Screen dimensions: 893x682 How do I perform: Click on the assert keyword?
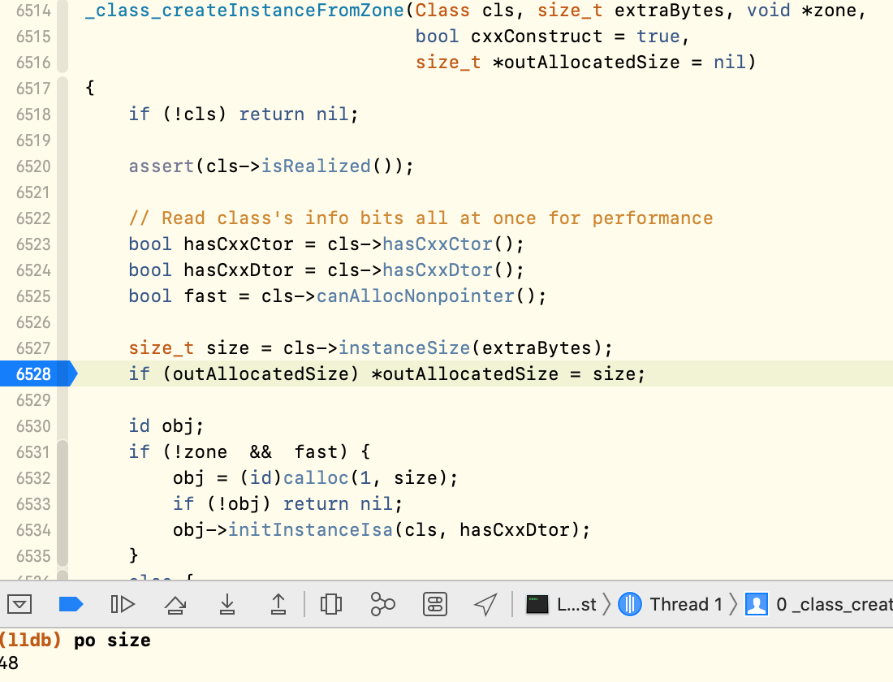click(x=162, y=166)
